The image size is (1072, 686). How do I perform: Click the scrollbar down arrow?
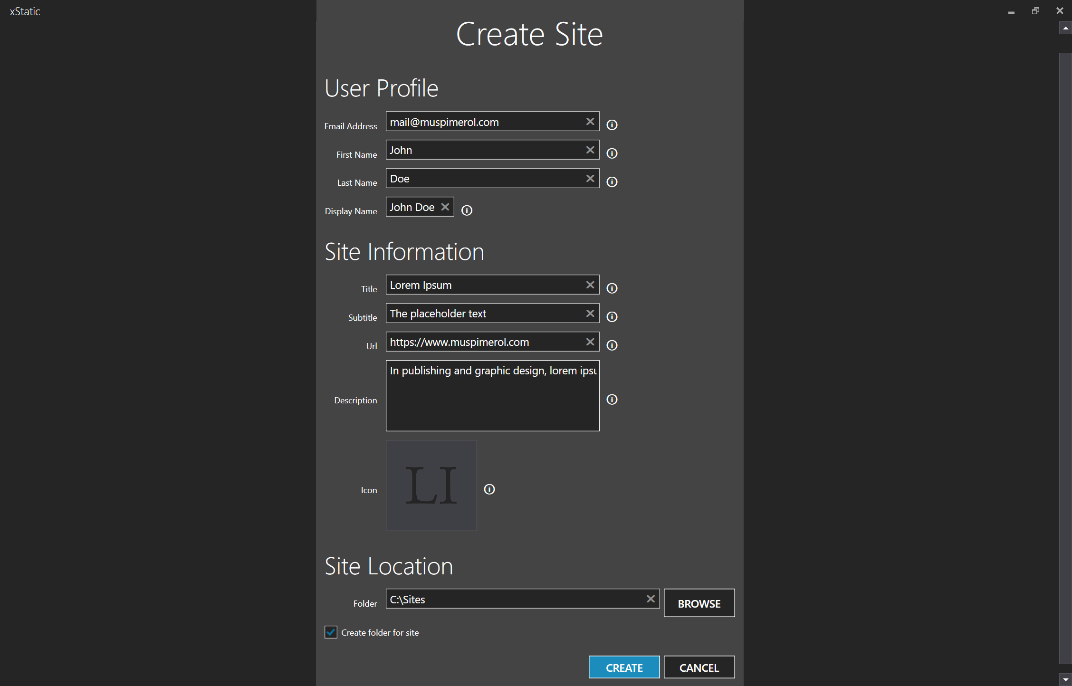pos(1065,680)
